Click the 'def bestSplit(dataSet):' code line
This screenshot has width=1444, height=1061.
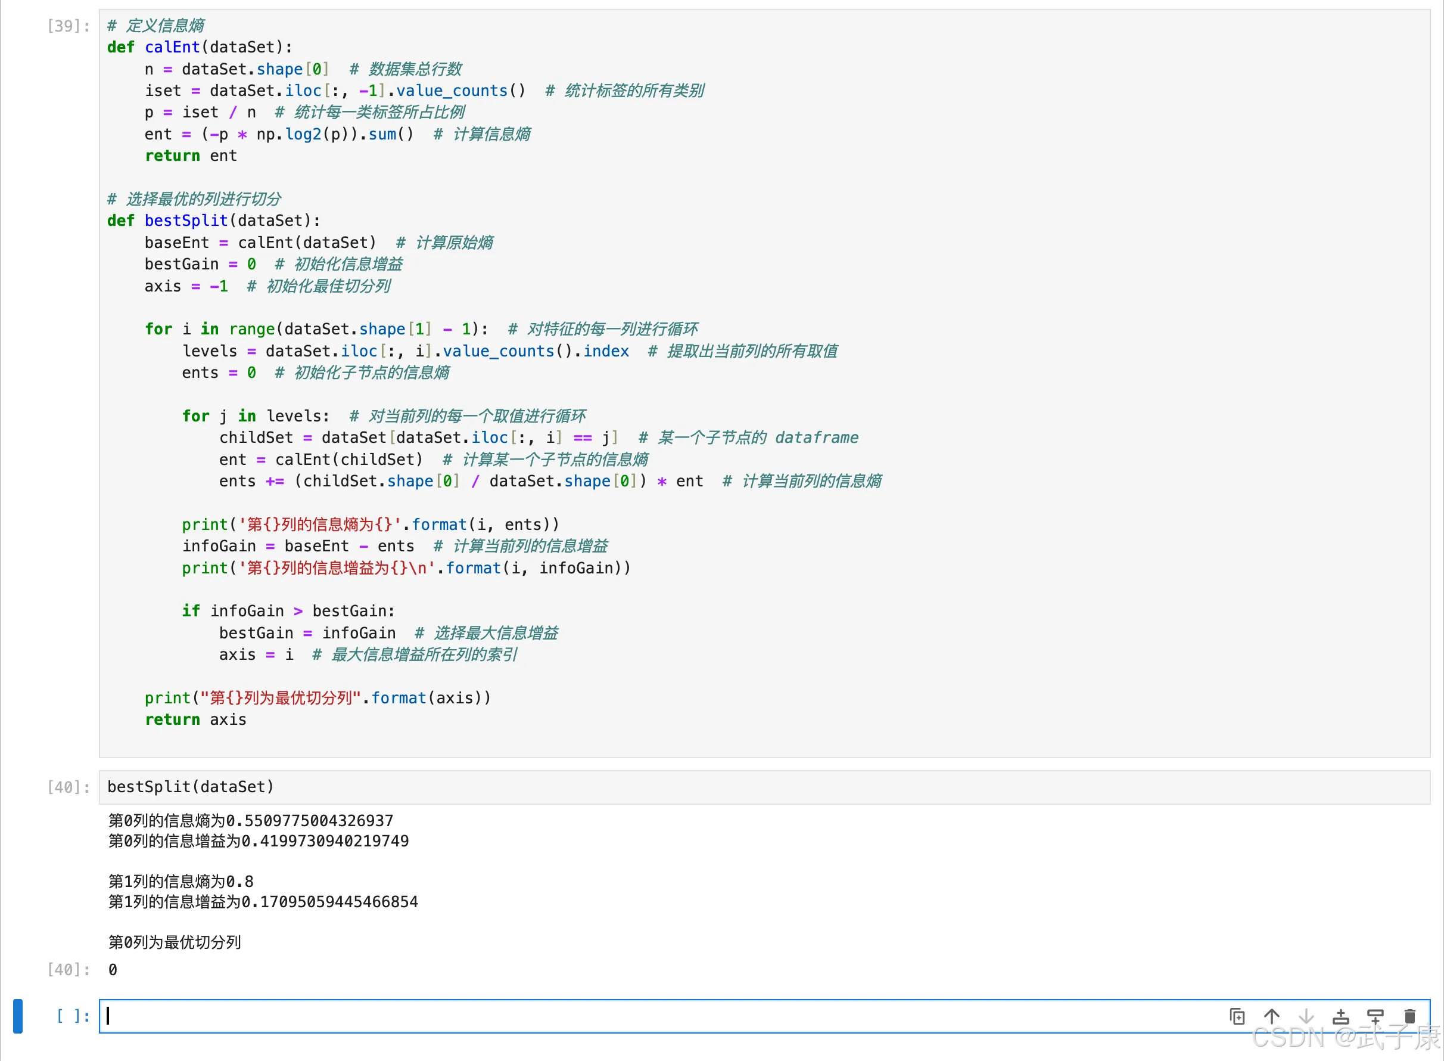pyautogui.click(x=214, y=221)
